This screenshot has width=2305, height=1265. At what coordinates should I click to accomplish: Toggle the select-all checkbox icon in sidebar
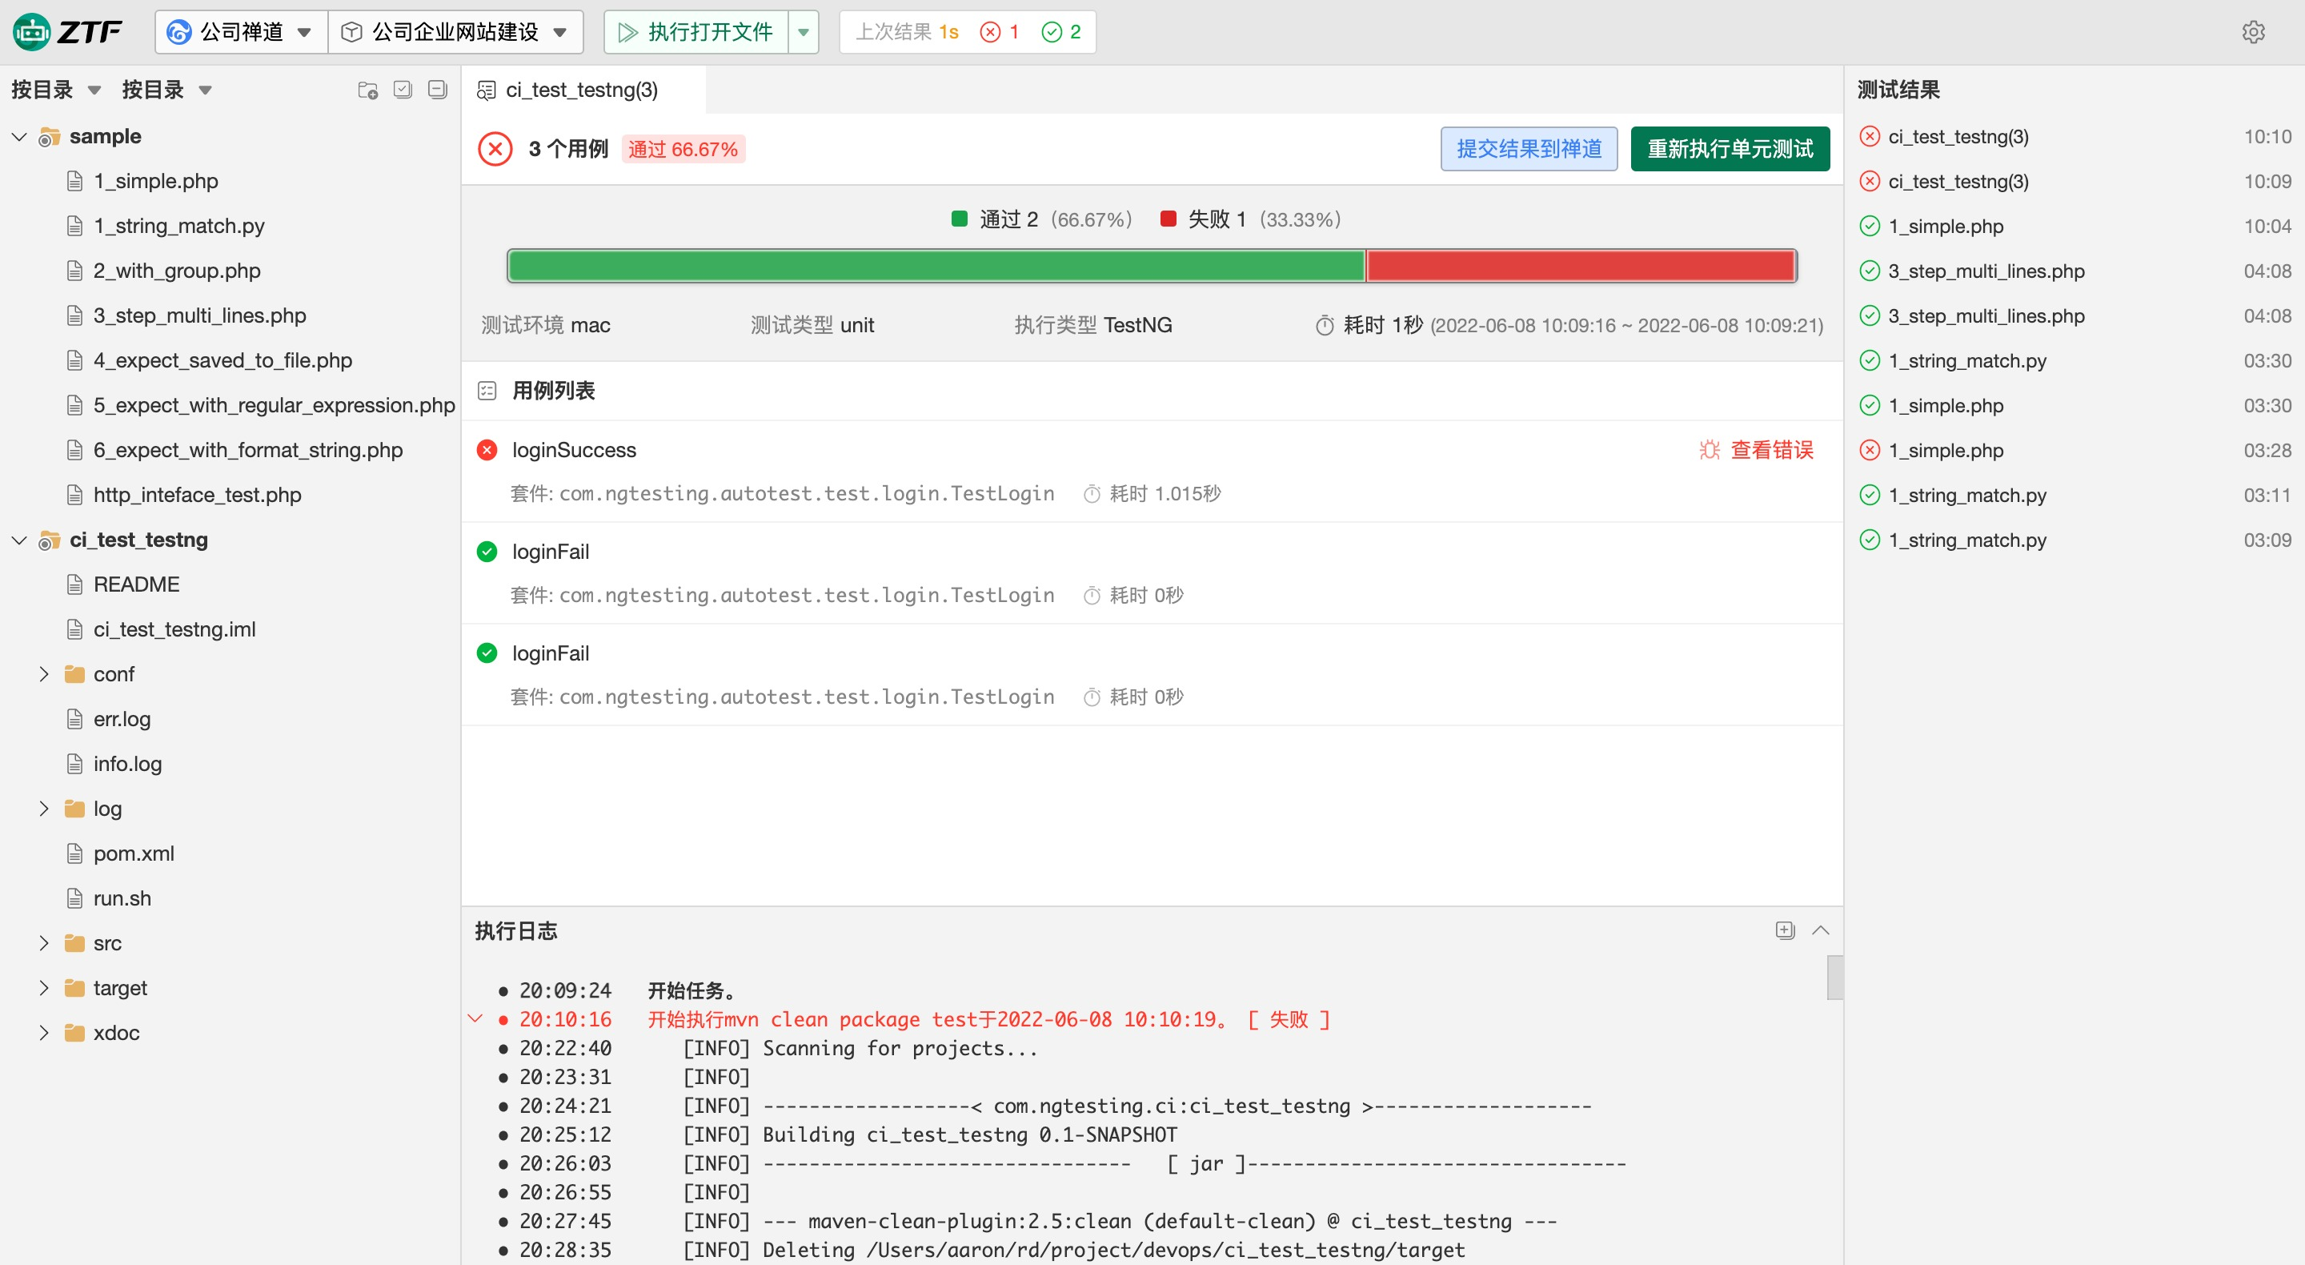coord(403,90)
